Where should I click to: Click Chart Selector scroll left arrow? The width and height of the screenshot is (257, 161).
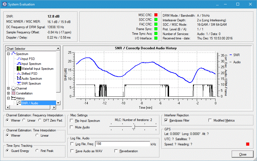7,107
